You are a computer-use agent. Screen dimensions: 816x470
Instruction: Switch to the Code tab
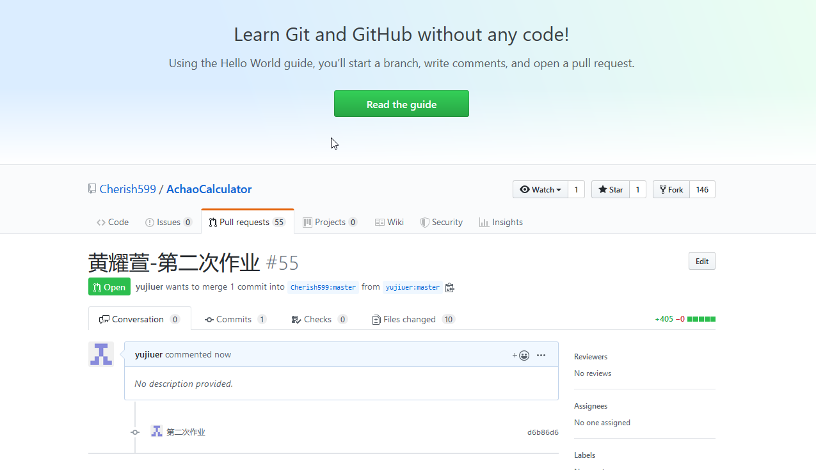pyautogui.click(x=113, y=222)
